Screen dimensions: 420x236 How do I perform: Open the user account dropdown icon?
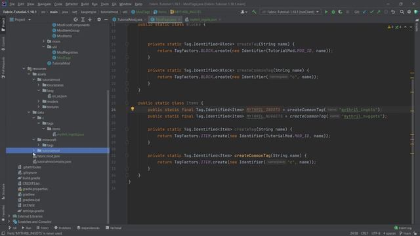243,12
